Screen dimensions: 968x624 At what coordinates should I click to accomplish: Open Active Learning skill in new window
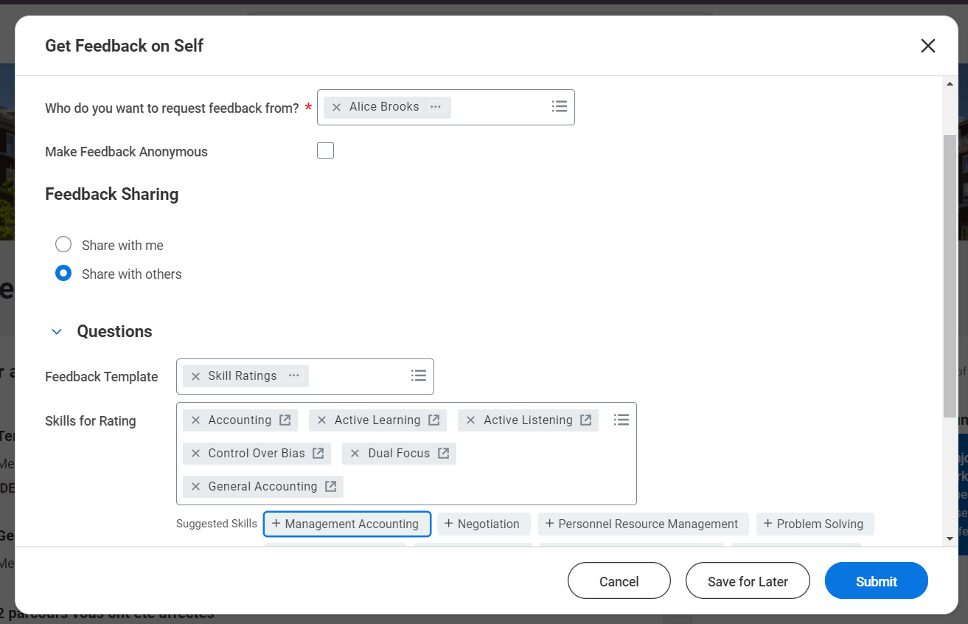click(x=434, y=420)
